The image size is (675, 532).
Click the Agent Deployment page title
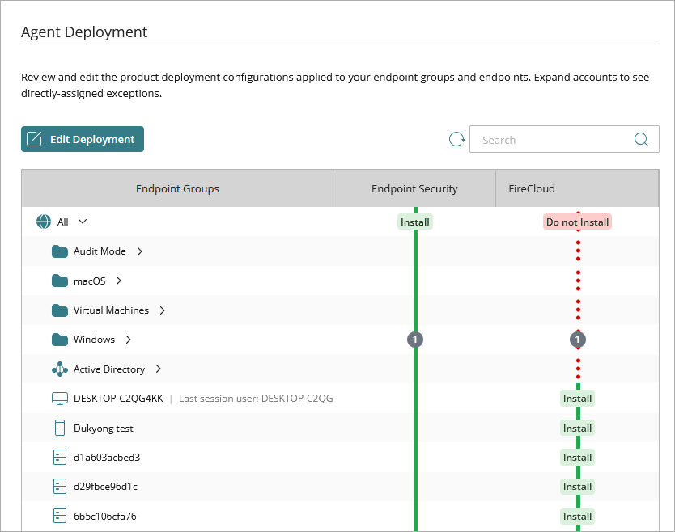[84, 32]
